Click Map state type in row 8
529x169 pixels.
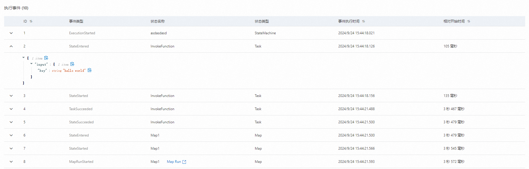[258, 162]
